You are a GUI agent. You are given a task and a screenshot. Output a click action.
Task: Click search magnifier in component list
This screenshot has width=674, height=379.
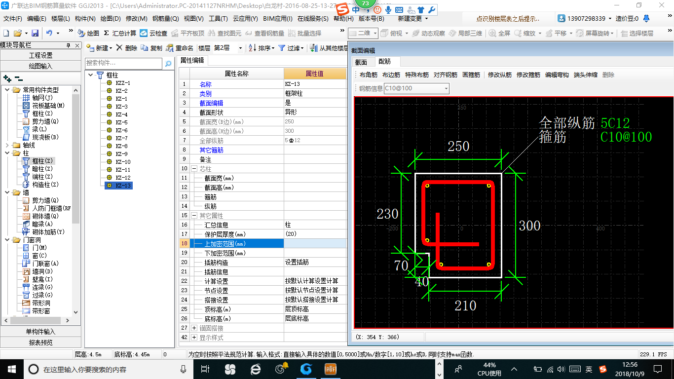pyautogui.click(x=168, y=63)
